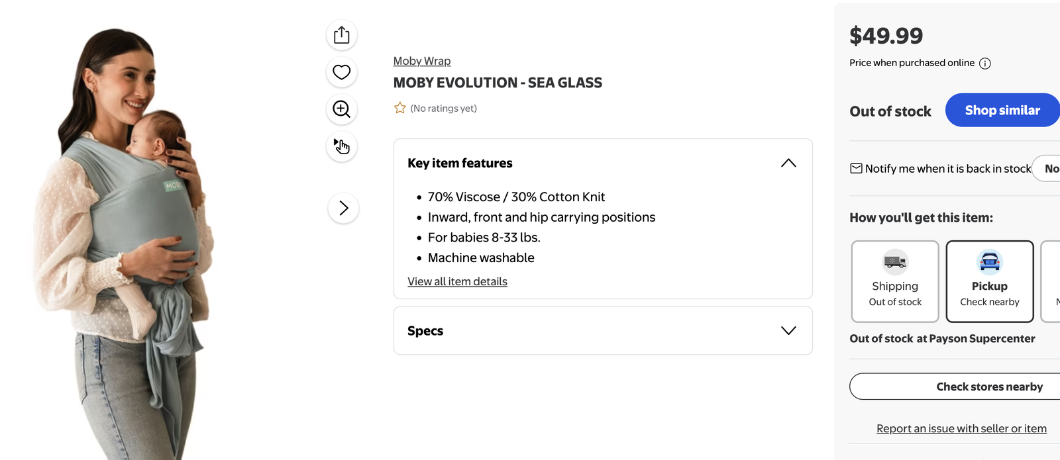The image size is (1060, 460).
Task: Open the interactive view hand icon
Action: [x=342, y=146]
